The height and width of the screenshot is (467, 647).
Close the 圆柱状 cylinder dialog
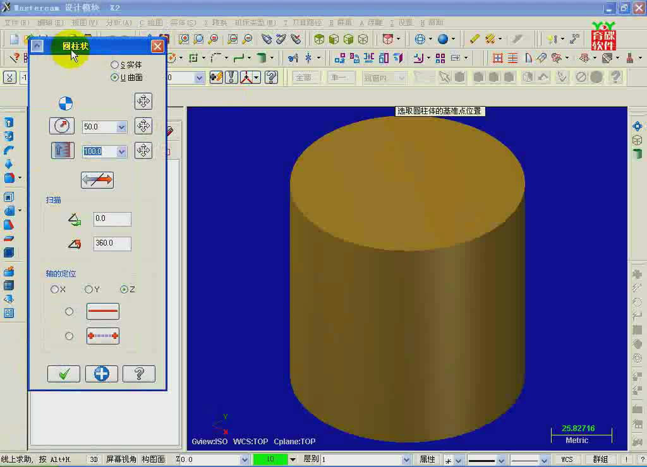coord(157,45)
